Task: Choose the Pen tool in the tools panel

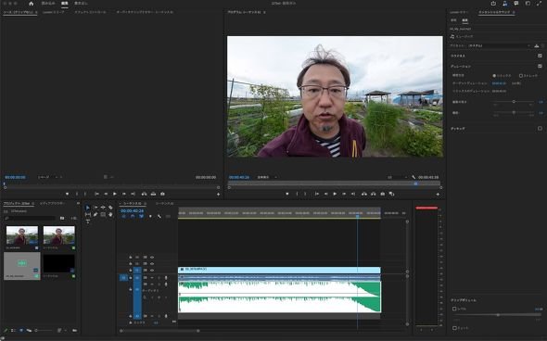Action: [95, 214]
